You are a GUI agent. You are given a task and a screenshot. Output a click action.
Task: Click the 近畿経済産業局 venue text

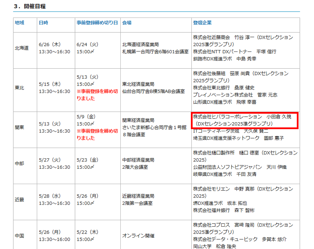coord(138,196)
